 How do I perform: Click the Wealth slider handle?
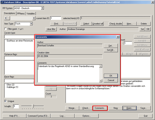click(x=33, y=106)
